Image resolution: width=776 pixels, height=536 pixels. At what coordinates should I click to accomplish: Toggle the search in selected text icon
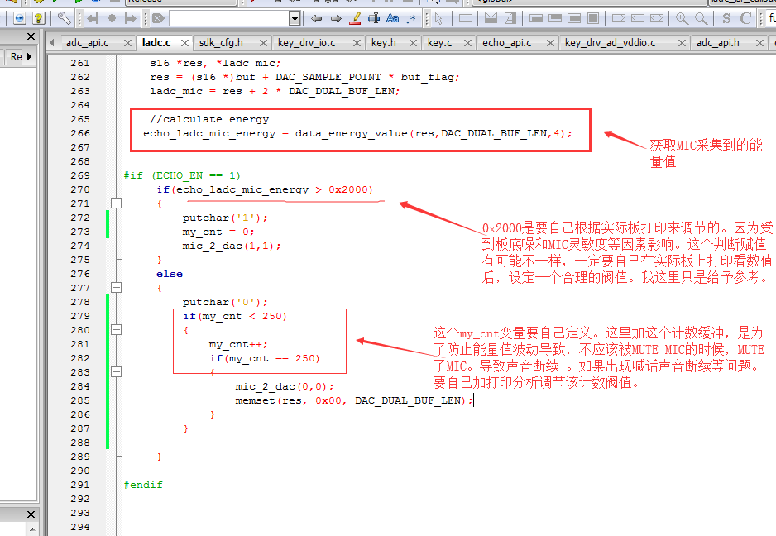(374, 18)
